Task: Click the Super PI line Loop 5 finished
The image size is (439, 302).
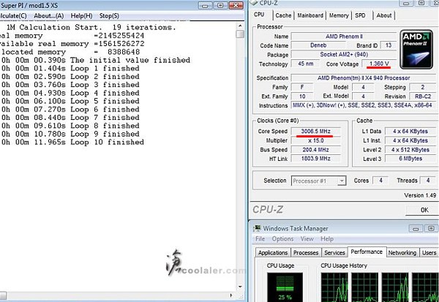Action: (x=70, y=102)
